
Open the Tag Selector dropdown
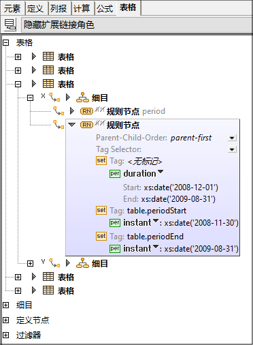(232, 149)
